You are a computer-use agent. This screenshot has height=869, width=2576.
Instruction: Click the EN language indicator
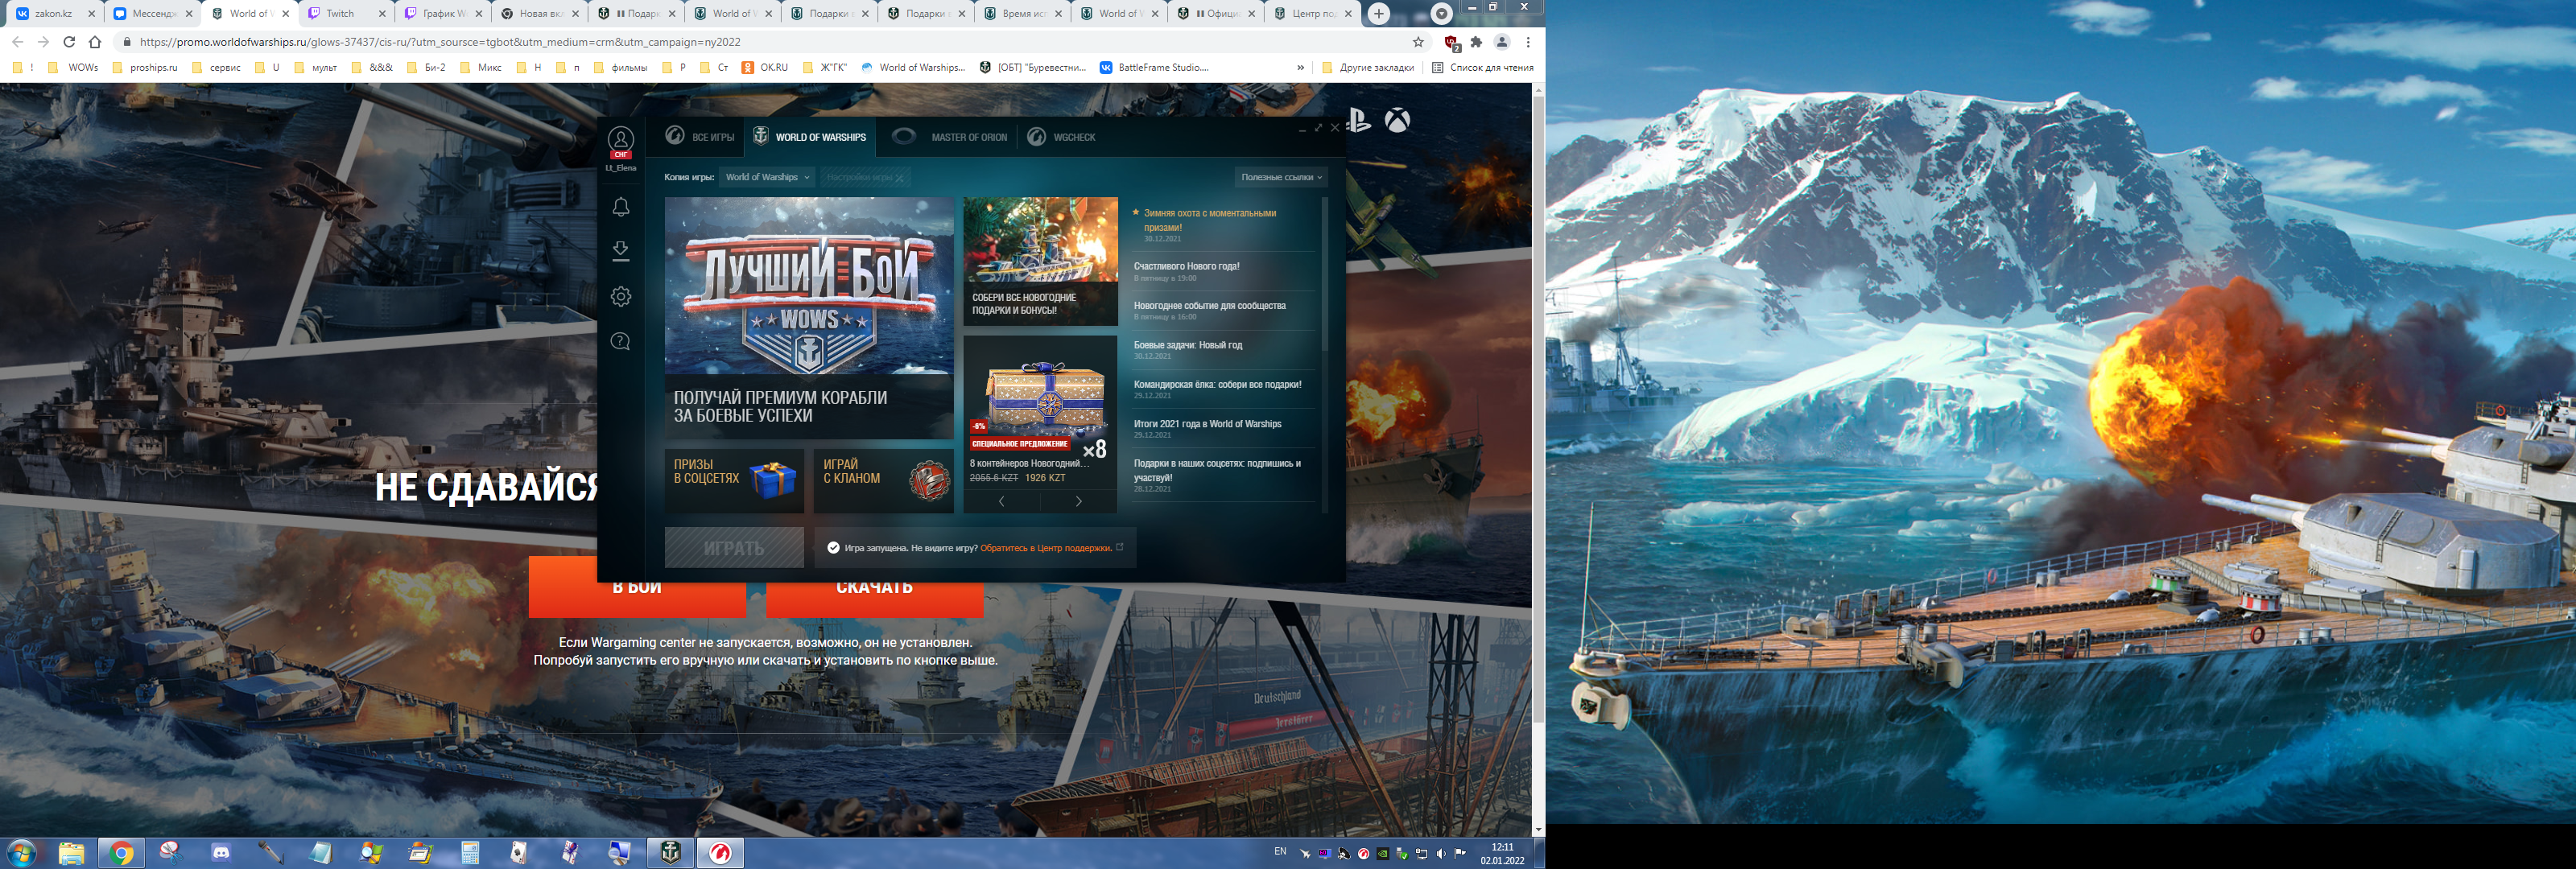pos(1280,852)
